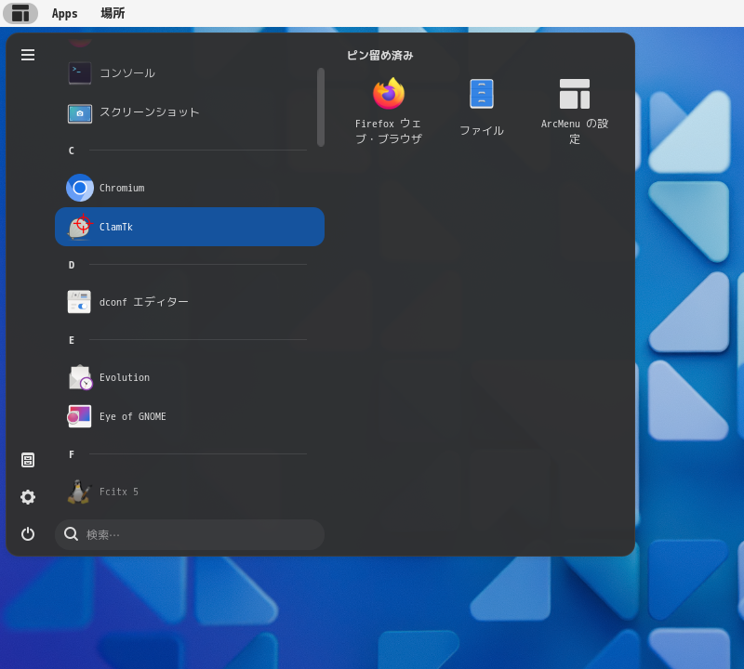The width and height of the screenshot is (744, 669).
Task: Click the power button icon
Action: coord(28,534)
